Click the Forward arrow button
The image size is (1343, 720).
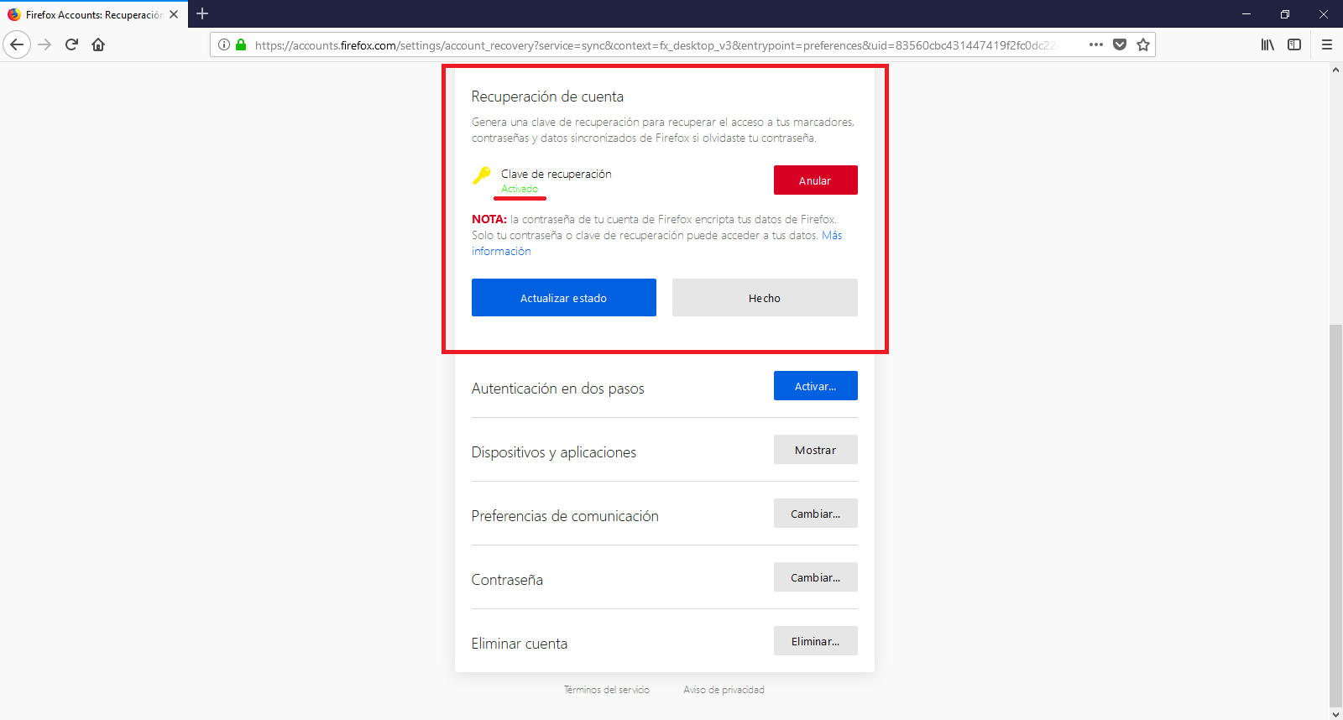tap(45, 44)
